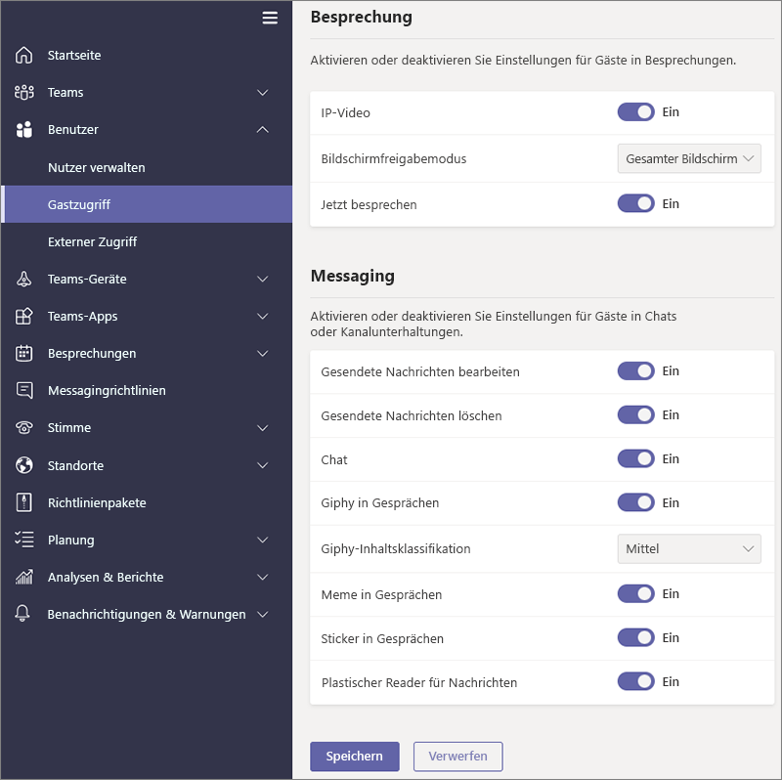
Task: Click the Teams-Apps icon in sidebar
Action: click(x=24, y=317)
